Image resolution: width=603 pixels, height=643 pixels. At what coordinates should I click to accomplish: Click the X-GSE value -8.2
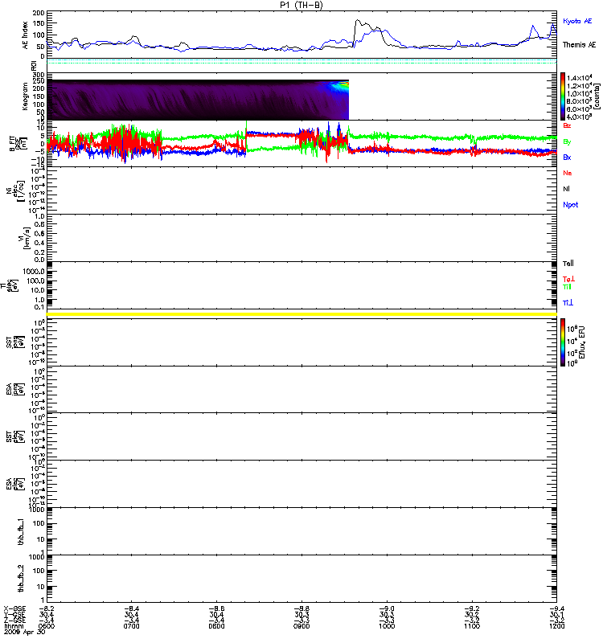47,608
